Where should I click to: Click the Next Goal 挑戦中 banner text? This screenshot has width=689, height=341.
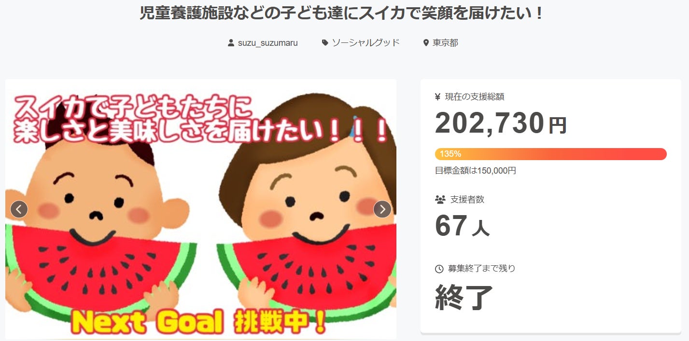[198, 322]
